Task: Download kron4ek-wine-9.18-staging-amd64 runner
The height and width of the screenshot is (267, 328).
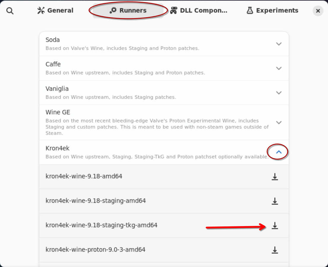Action: pos(275,201)
